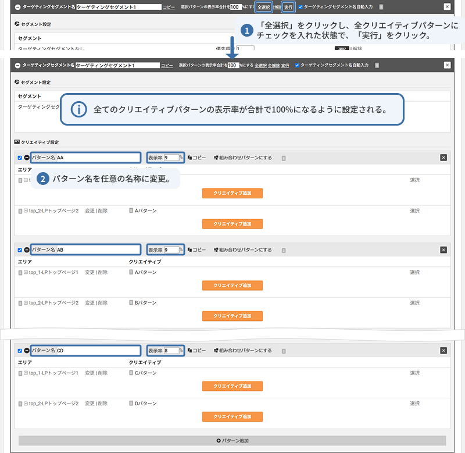Remove pattern AB using its X icon
Screen dimensions: 465x453
[443, 250]
